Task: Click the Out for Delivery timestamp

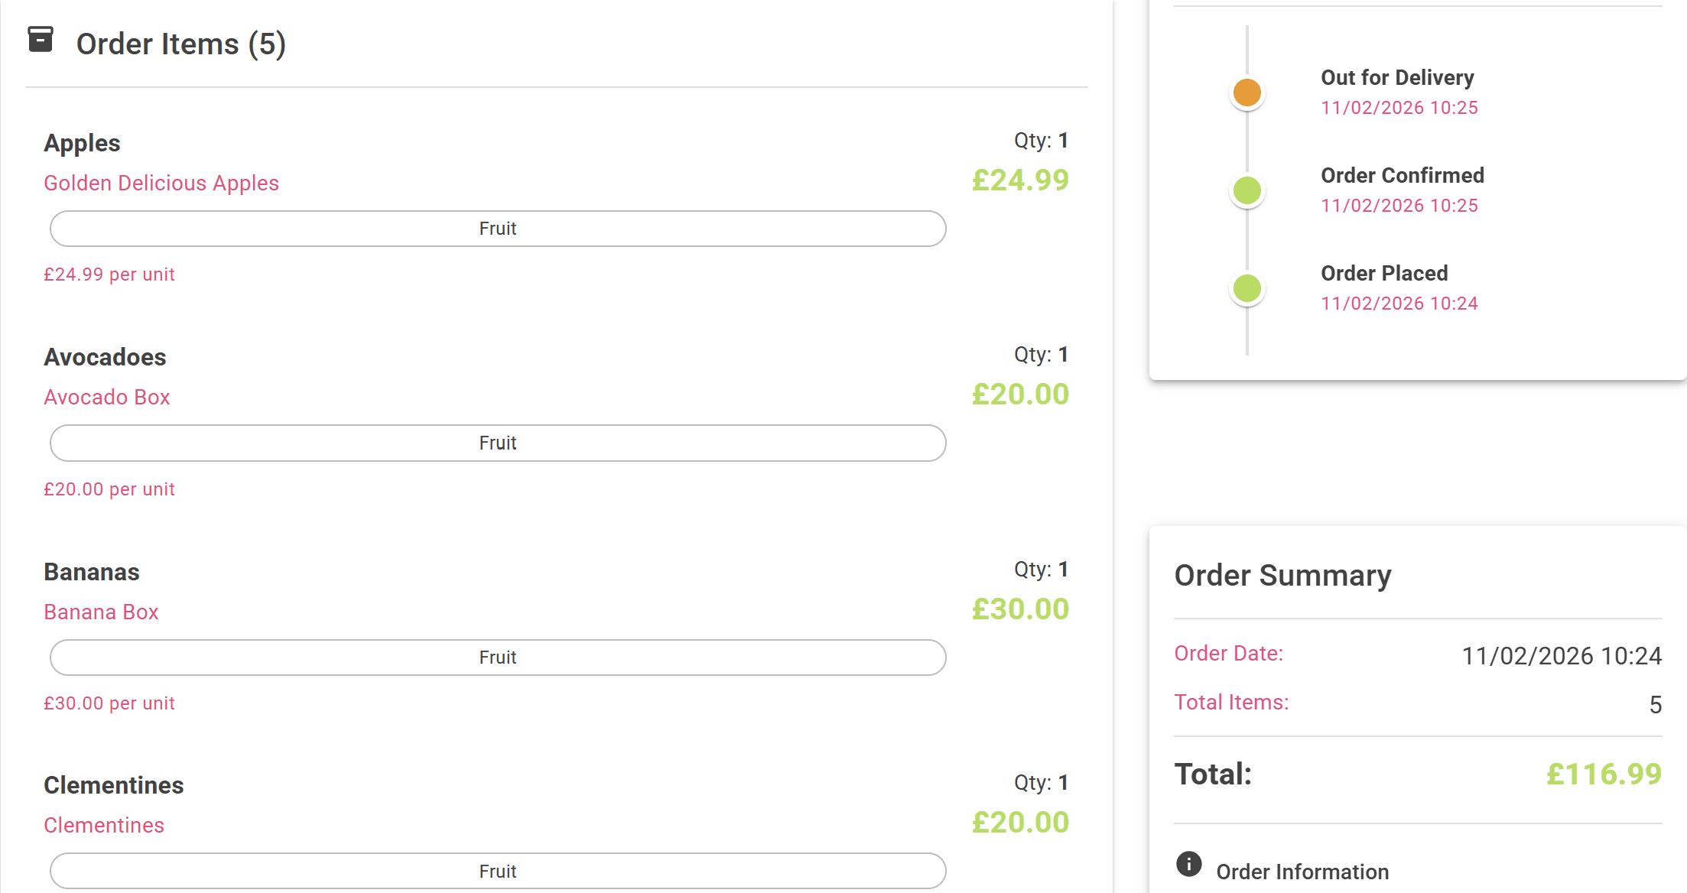Action: pos(1399,107)
